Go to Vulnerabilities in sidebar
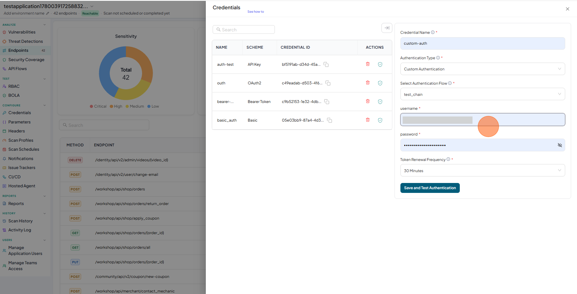The height and width of the screenshot is (294, 577). click(x=22, y=32)
